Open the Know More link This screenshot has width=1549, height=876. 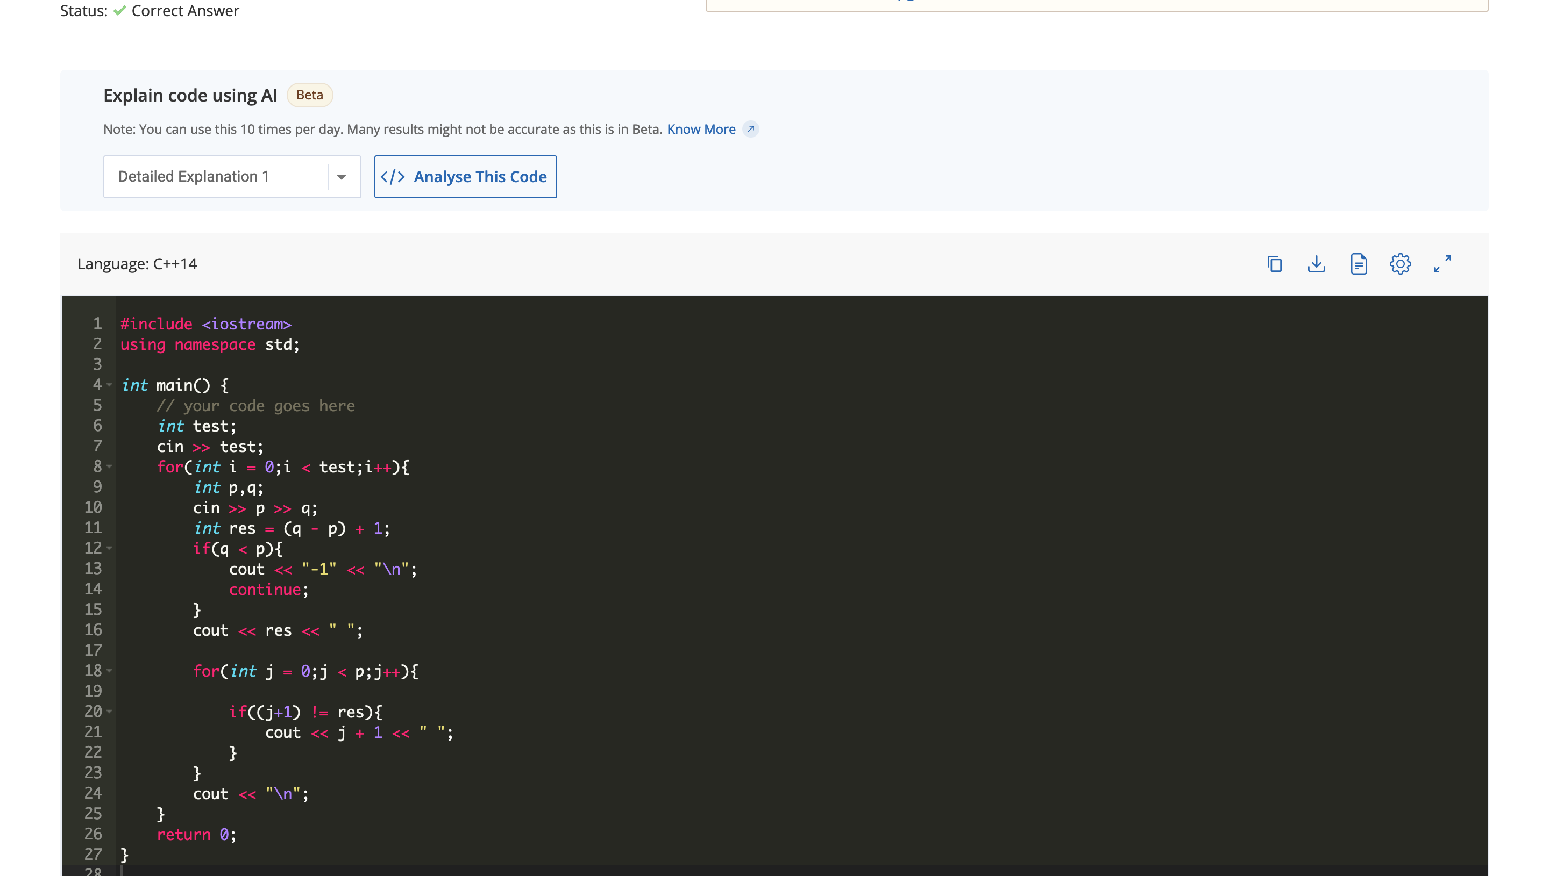pyautogui.click(x=701, y=129)
